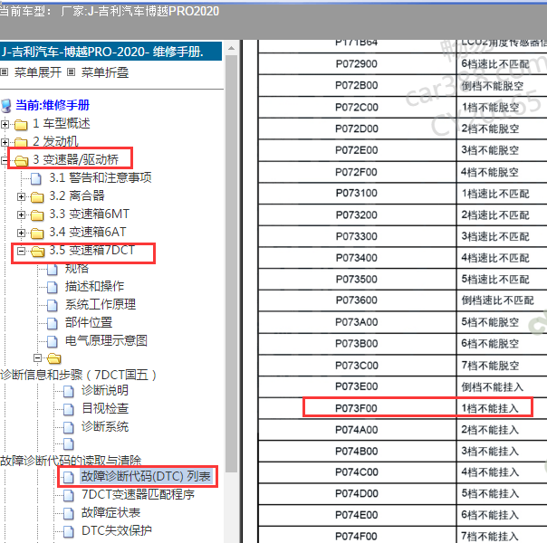Click the folder icon of 3.3 变速箱6MT
The height and width of the screenshot is (543, 547).
(37, 215)
